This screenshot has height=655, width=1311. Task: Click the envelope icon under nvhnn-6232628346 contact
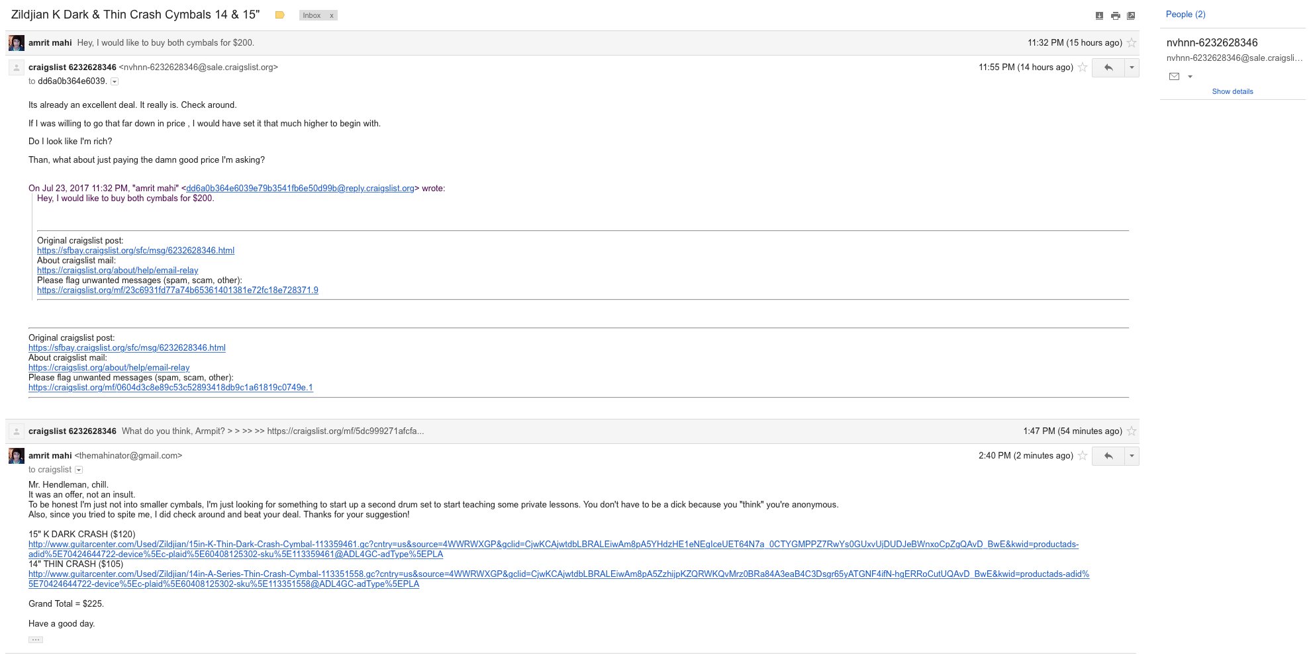click(x=1174, y=76)
